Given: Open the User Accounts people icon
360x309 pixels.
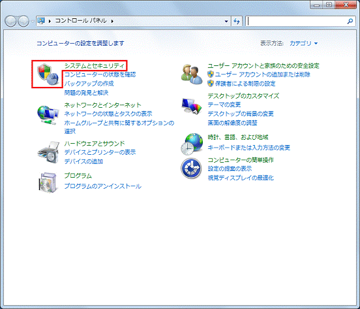Looking at the screenshot, I should pos(192,74).
